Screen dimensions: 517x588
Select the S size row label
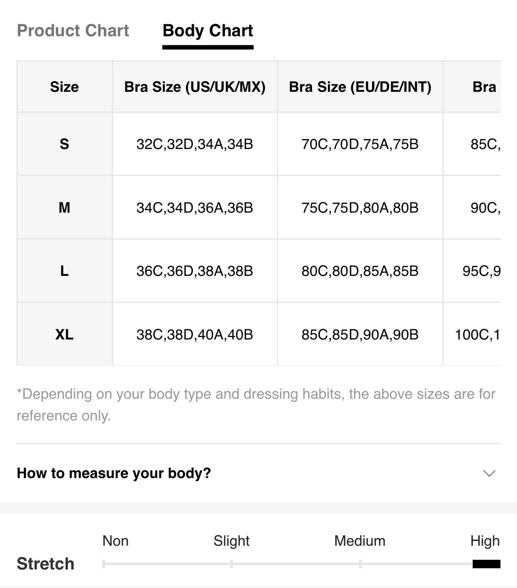65,144
